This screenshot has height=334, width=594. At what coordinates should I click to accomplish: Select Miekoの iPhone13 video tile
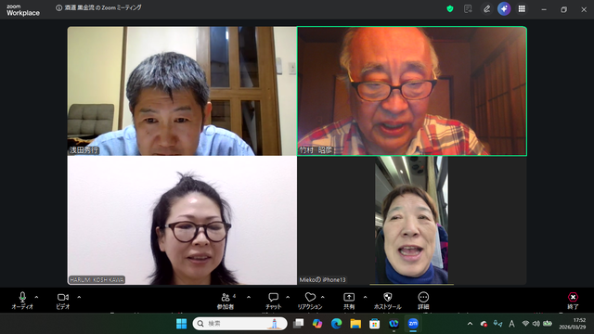(412, 221)
